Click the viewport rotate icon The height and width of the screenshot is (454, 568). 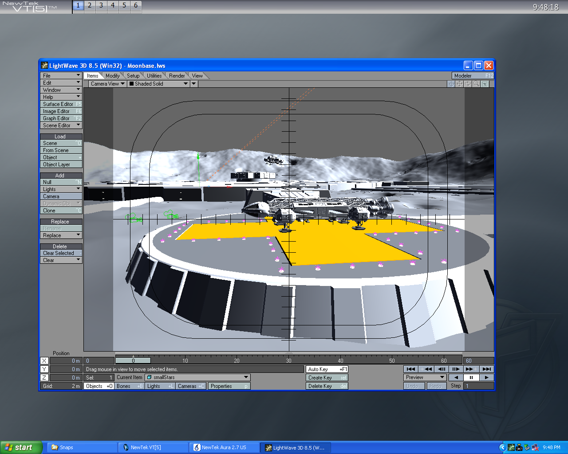coord(468,84)
